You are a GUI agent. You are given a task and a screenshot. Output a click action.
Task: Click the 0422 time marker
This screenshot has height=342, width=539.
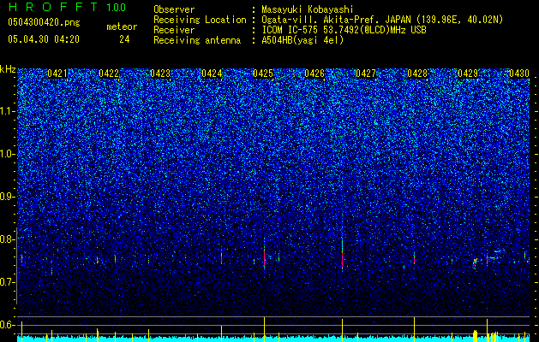(x=109, y=74)
